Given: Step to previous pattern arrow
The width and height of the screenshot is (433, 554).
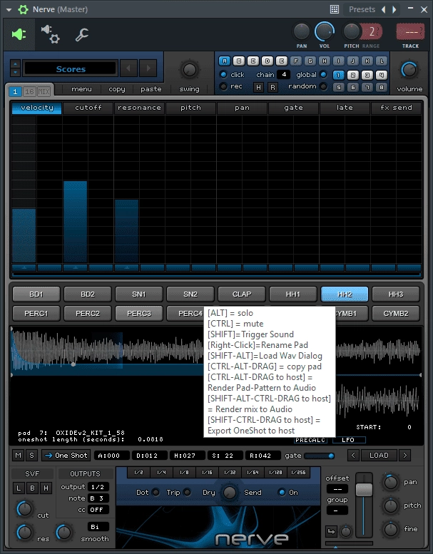Looking at the screenshot, I should pyautogui.click(x=128, y=68).
